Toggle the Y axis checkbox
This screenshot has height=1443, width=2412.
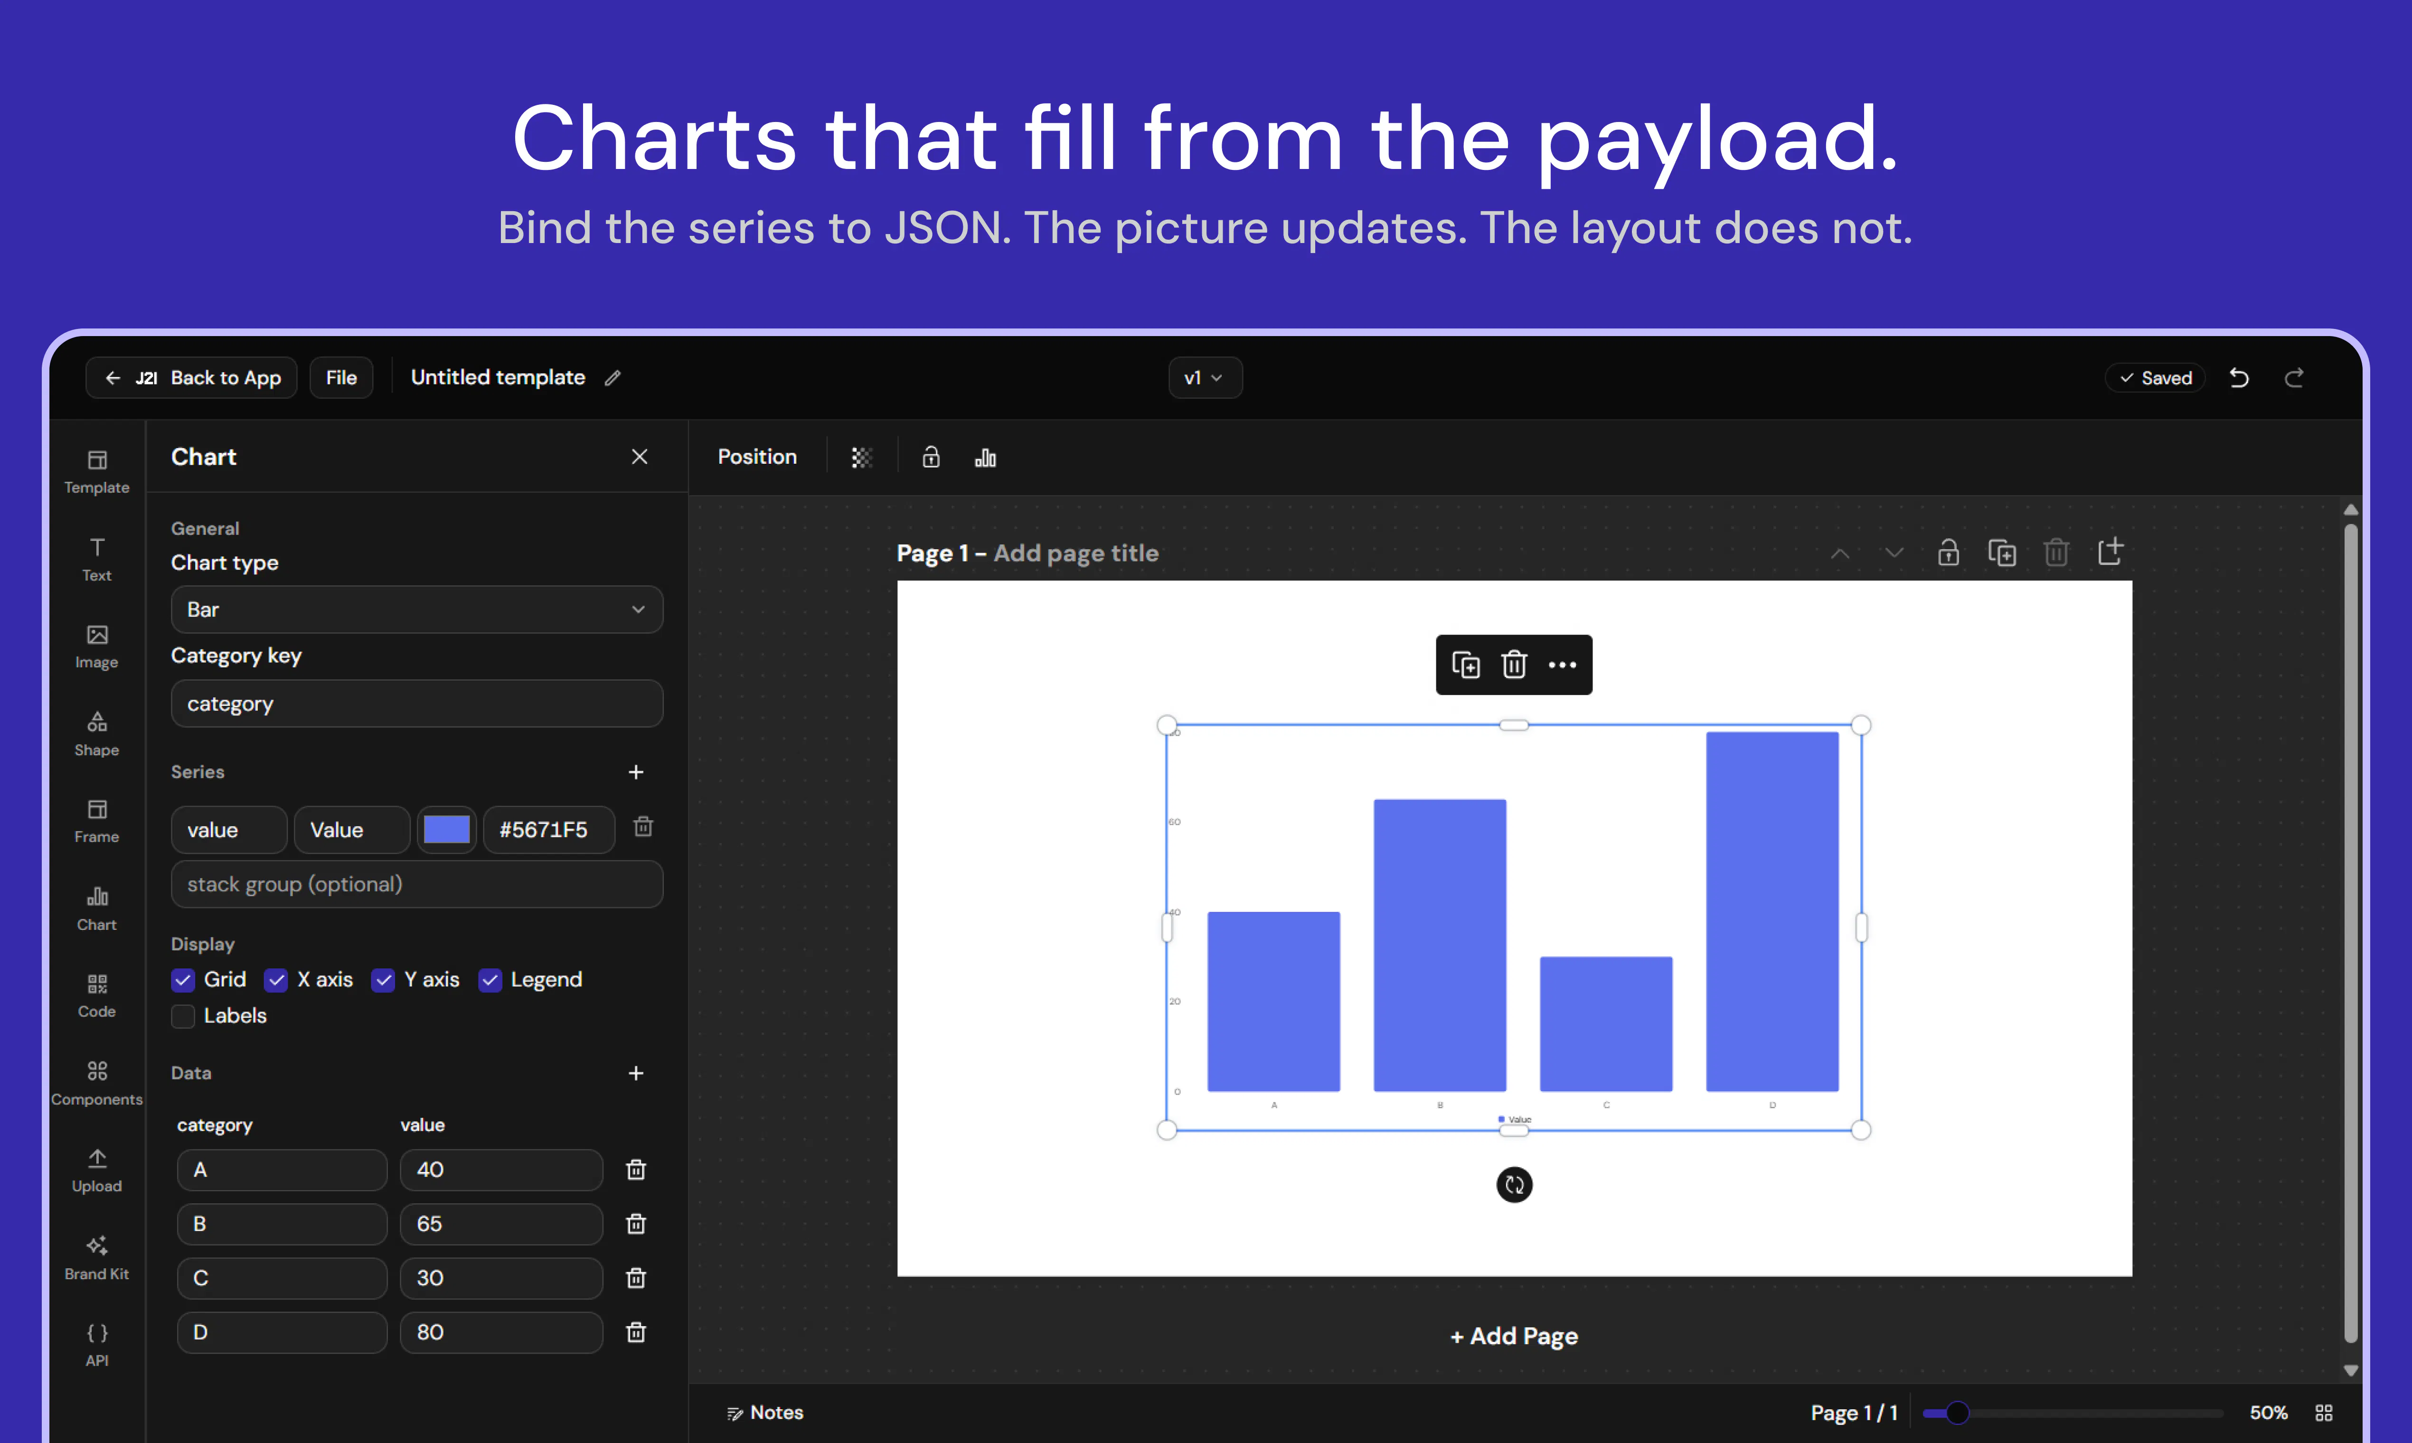point(383,979)
